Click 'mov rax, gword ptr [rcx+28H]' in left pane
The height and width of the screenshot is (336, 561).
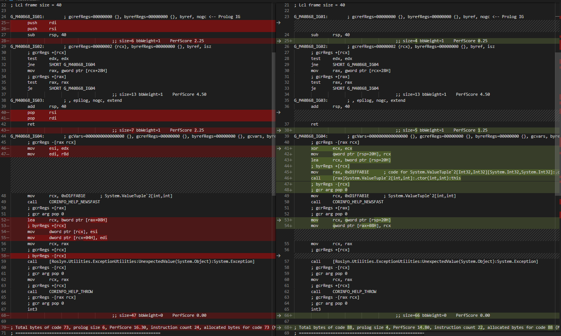click(x=67, y=71)
